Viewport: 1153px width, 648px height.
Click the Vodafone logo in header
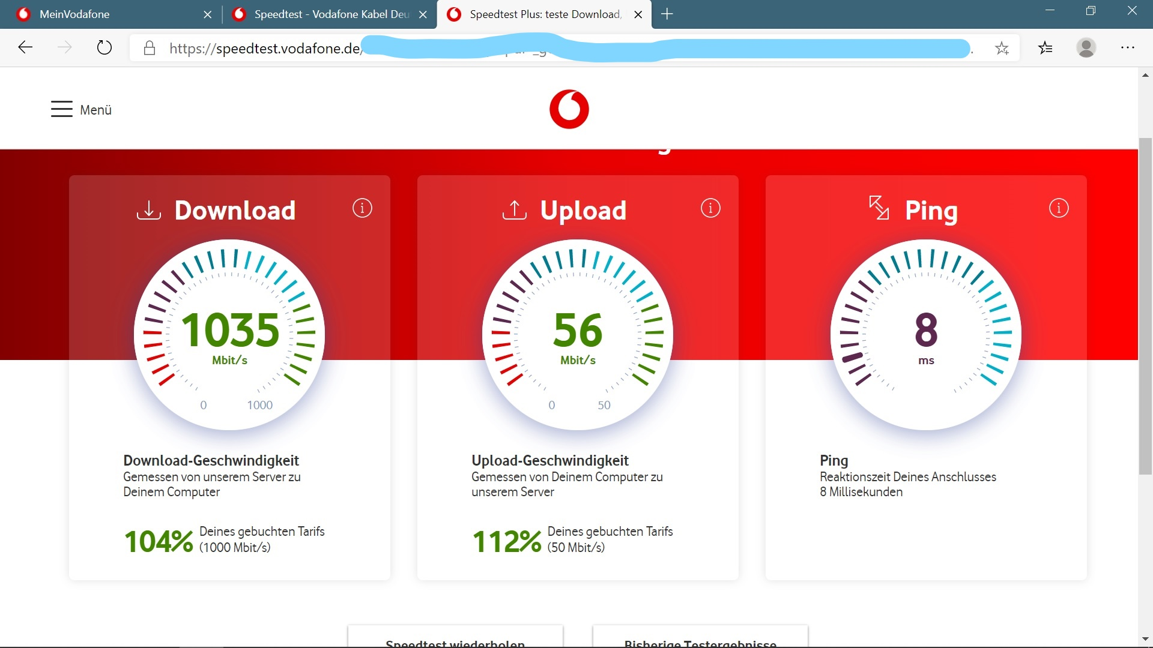point(569,109)
